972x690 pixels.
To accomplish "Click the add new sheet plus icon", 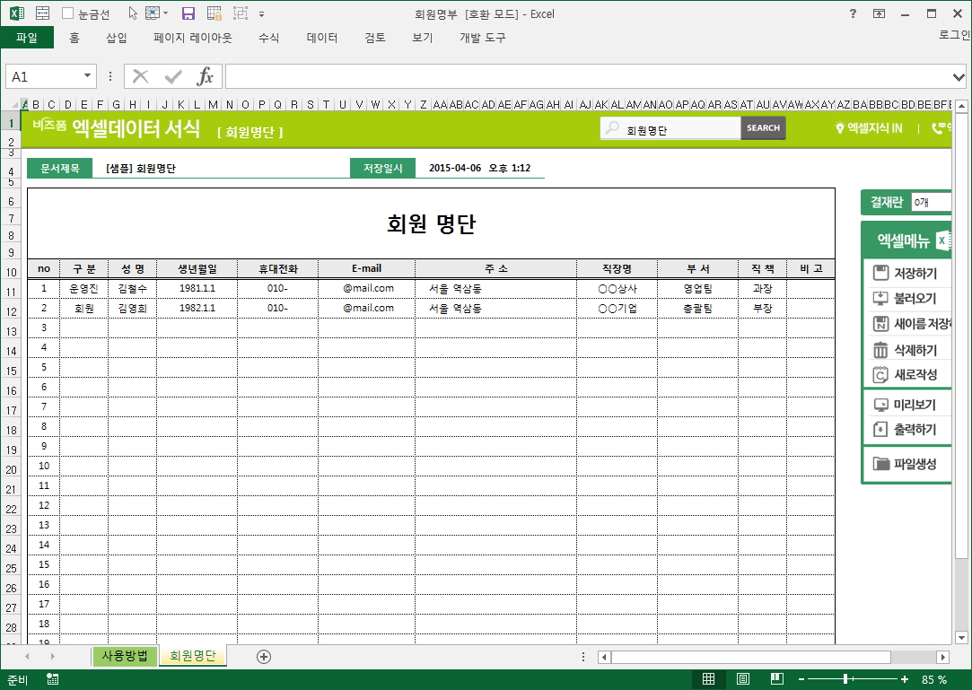I will coord(264,657).
